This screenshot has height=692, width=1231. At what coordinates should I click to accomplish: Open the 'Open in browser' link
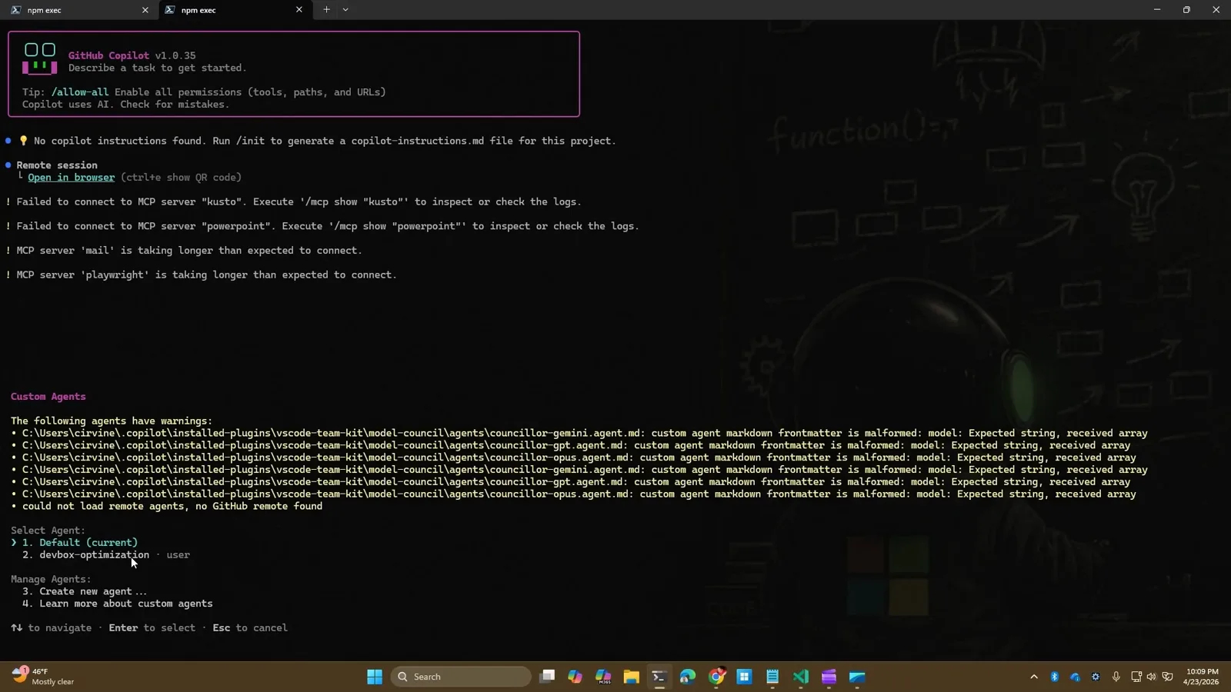[72, 178]
